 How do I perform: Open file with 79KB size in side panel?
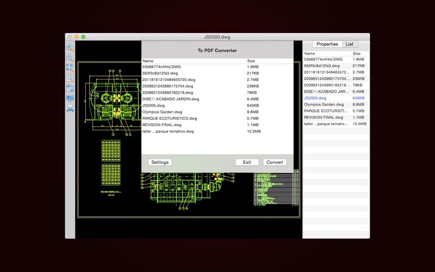point(336,85)
